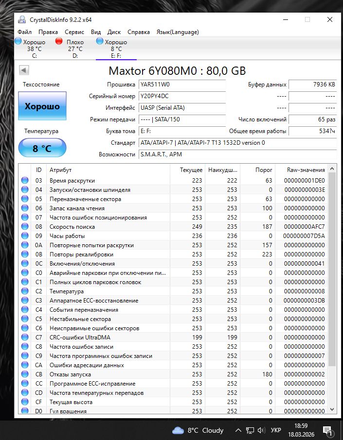Click the Стандарт field ATA/ATAPI-7
Viewport: 343px width, 440px height.
(x=237, y=143)
